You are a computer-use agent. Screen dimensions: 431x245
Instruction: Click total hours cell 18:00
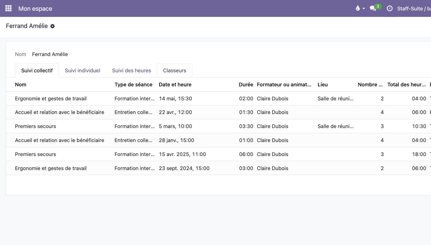click(419, 154)
